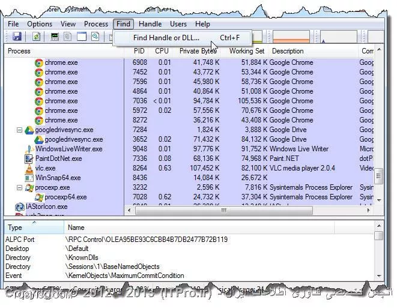This screenshot has width=397, height=308.
Task: Select chrome.exe with PID 4864
Action: click(189, 91)
